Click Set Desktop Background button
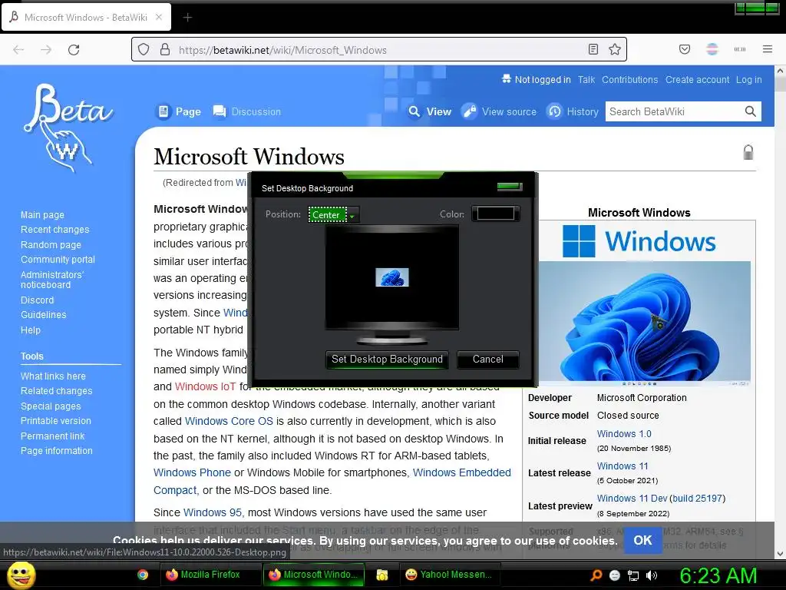Viewport: 786px width, 590px height. coord(387,360)
